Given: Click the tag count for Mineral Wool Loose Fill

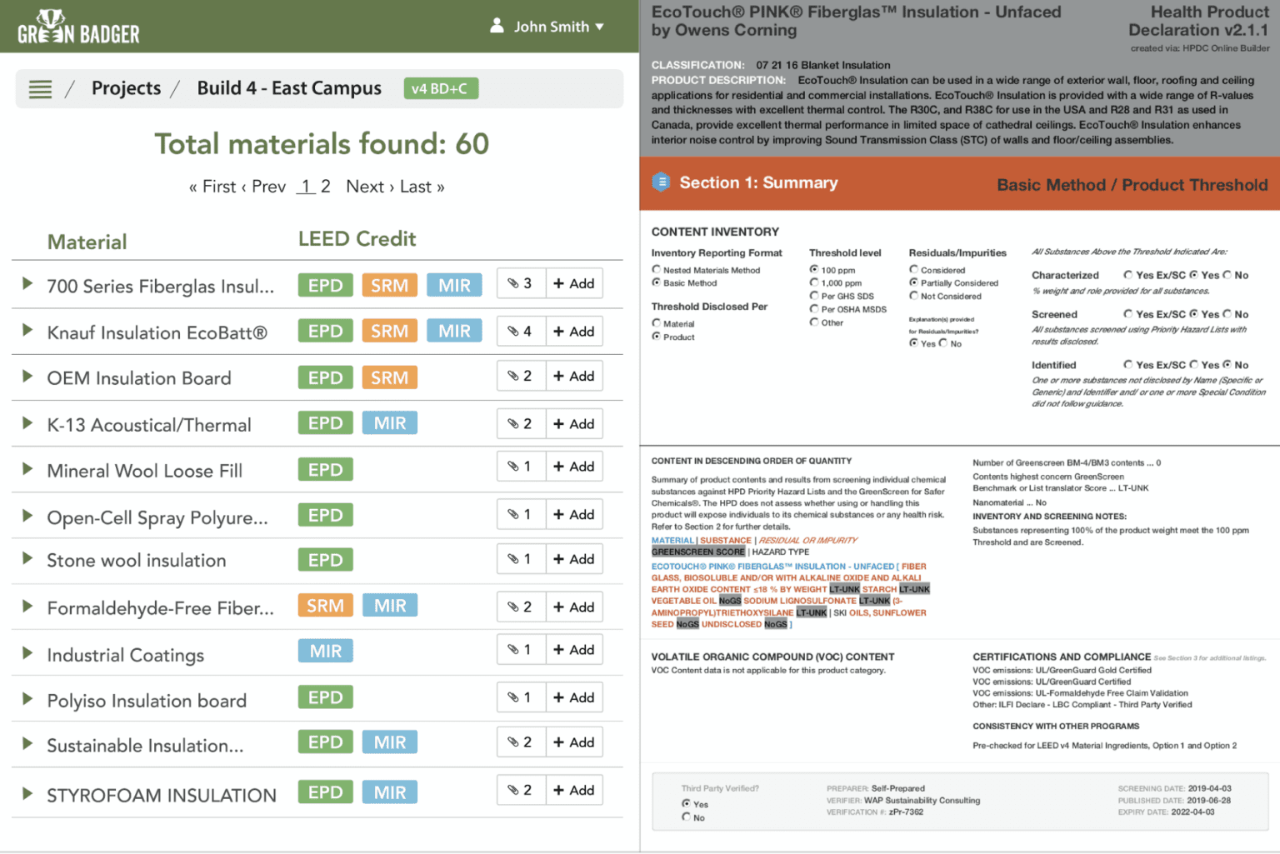Looking at the screenshot, I should point(521,467).
